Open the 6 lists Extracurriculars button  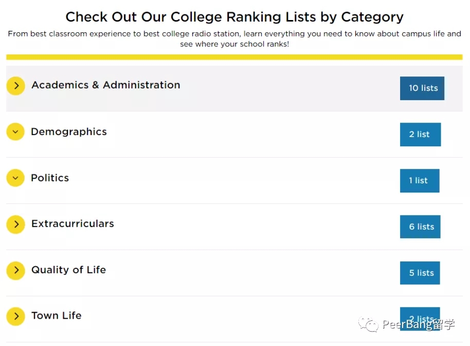(420, 227)
